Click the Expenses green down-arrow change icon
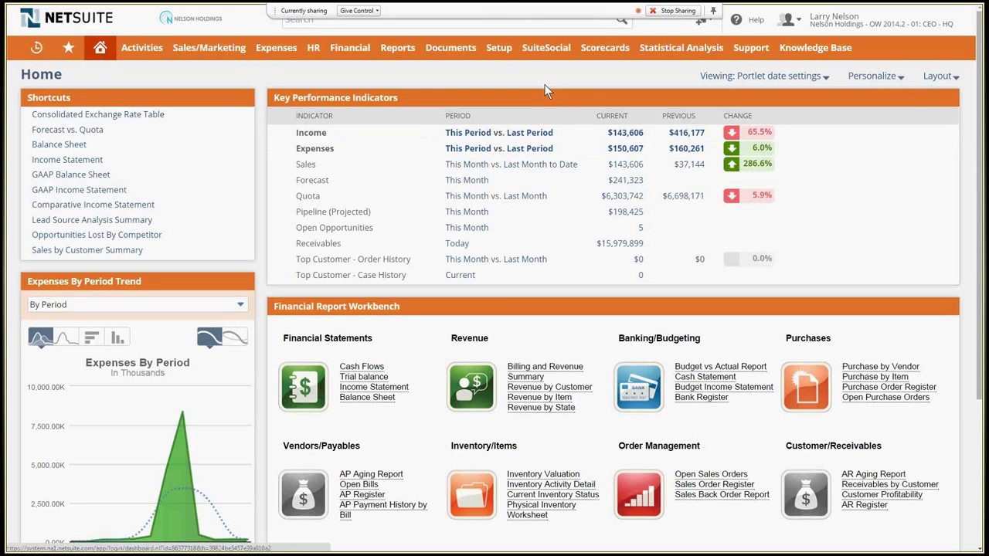This screenshot has width=989, height=556. click(x=731, y=148)
